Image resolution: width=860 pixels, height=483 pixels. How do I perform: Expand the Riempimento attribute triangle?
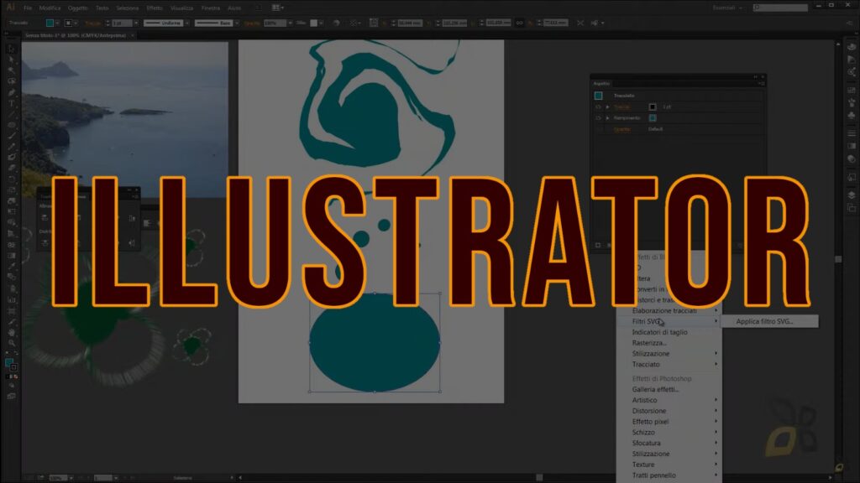607,117
